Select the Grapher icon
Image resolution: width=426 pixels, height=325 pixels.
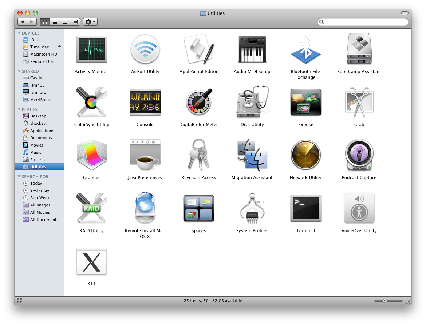[91, 155]
